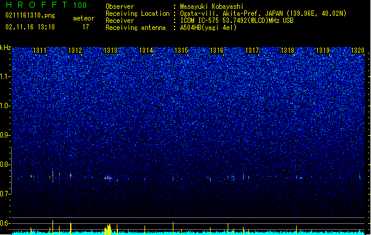Click the 1311 time marker
The image size is (371, 235).
click(x=40, y=51)
